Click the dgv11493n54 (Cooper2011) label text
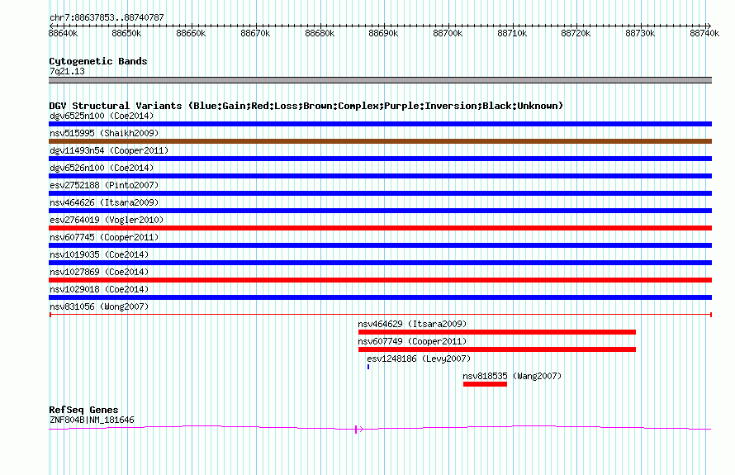The image size is (735, 475). (x=109, y=150)
